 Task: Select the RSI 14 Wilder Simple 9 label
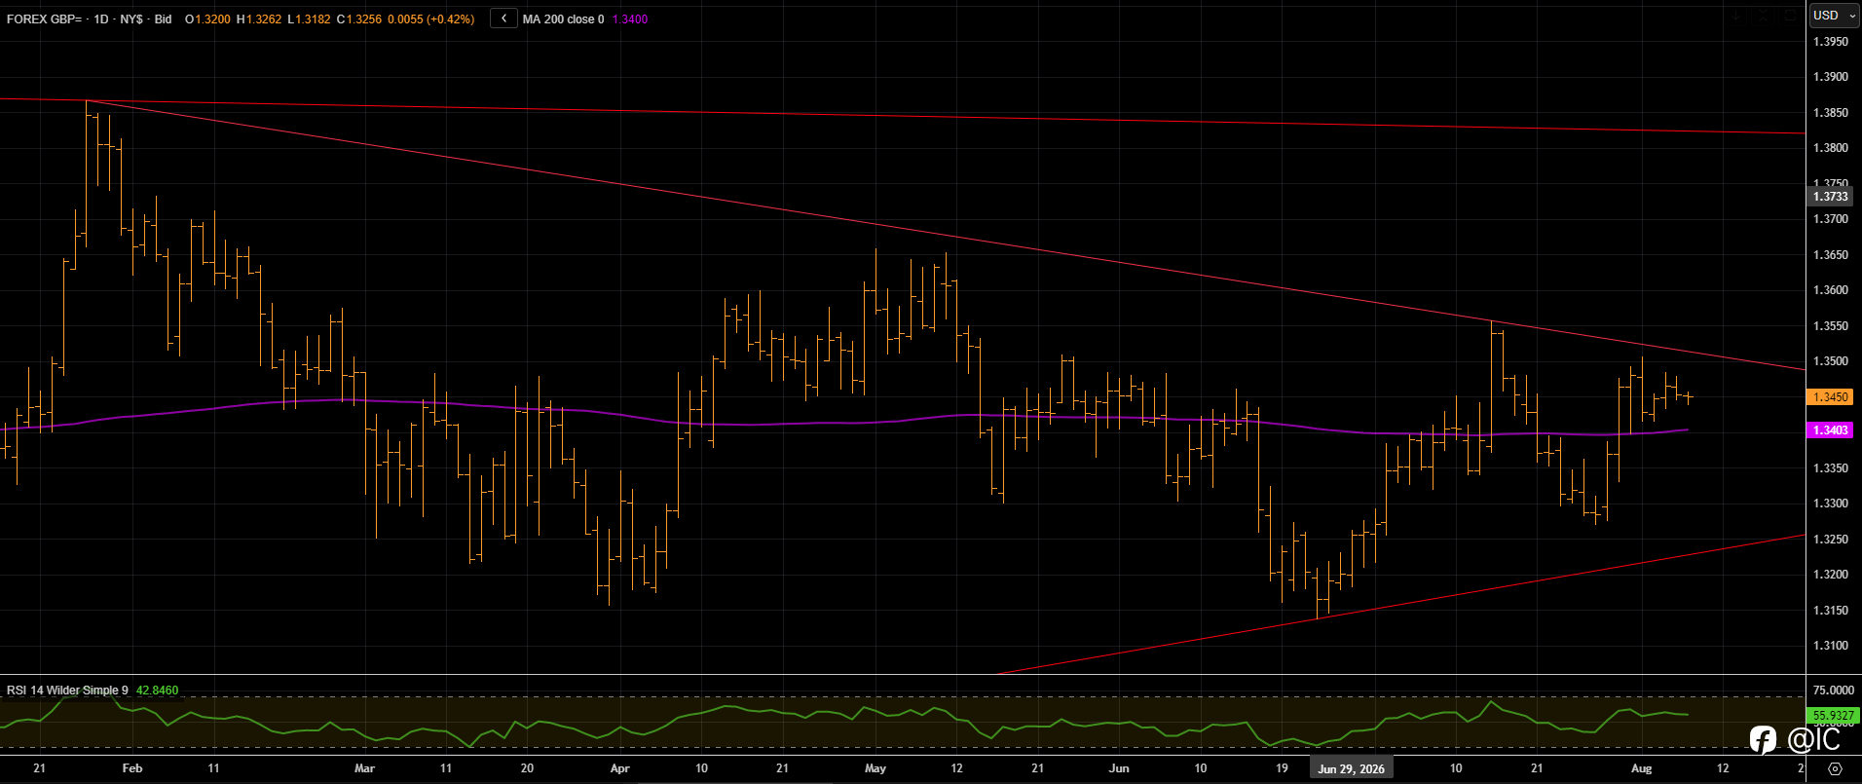[67, 691]
